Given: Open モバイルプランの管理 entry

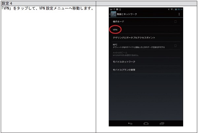Looking at the screenshot, I should (124, 70).
